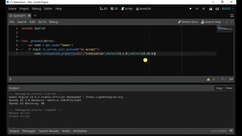The width and height of the screenshot is (242, 136).
Task: Stop the running scene
Action: (203, 9)
